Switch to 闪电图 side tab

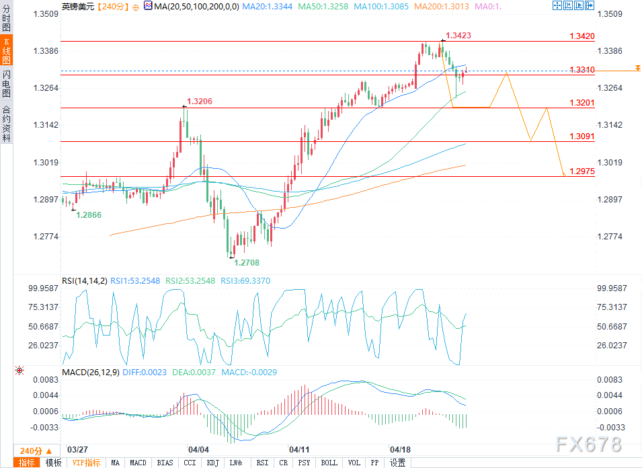[x=6, y=83]
